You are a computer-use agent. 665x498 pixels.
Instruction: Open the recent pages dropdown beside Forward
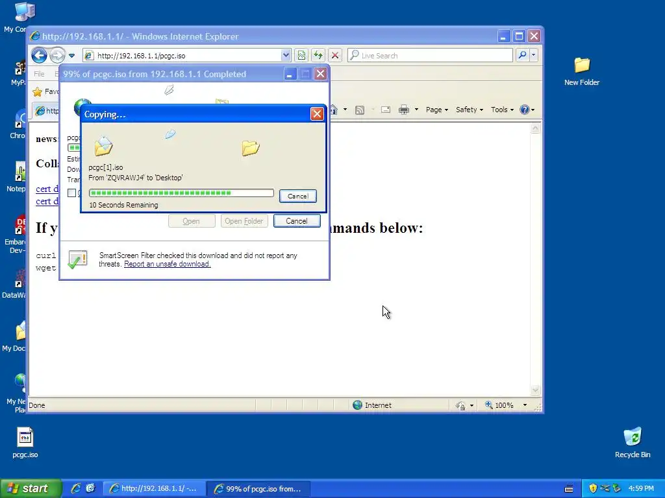click(x=71, y=56)
